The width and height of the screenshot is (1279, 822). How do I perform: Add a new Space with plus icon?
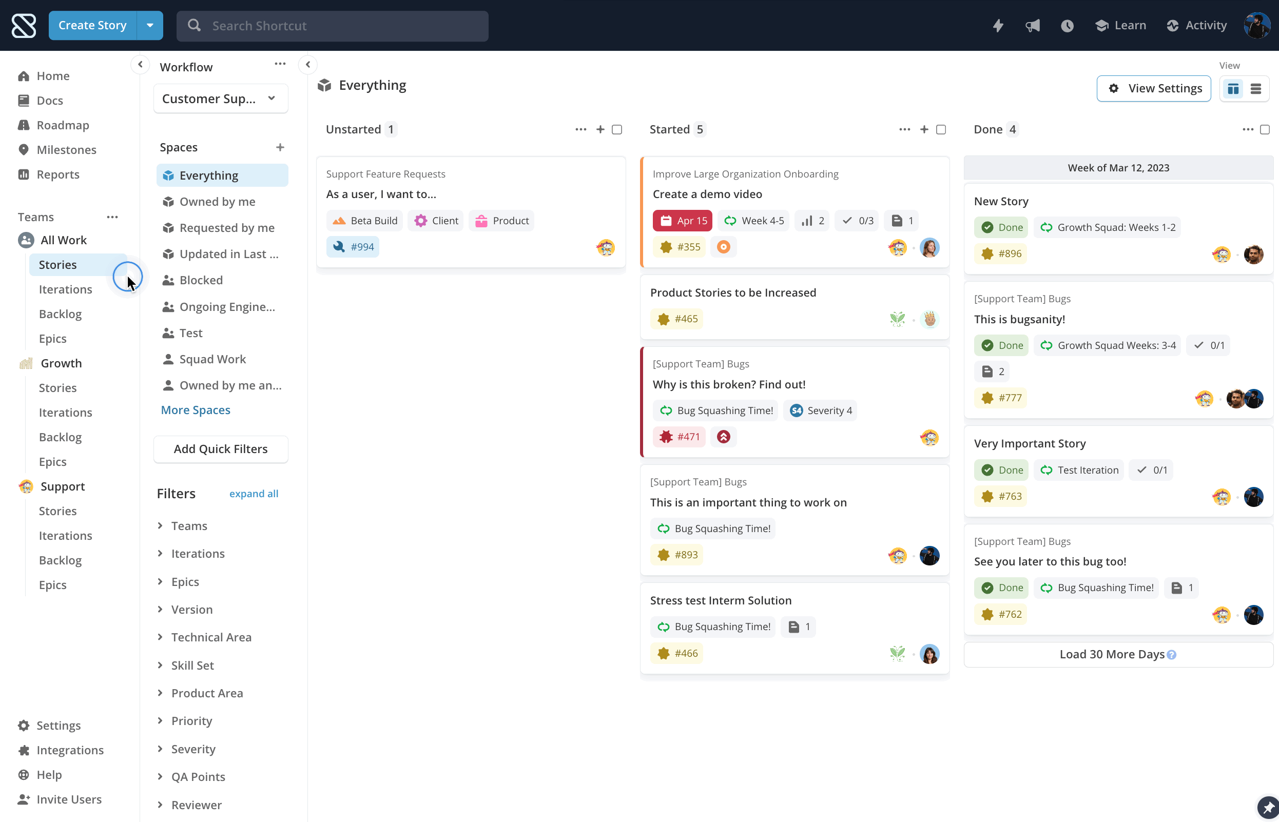click(280, 147)
